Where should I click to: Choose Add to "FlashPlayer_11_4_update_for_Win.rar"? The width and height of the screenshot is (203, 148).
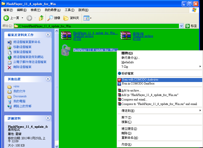point(160,95)
